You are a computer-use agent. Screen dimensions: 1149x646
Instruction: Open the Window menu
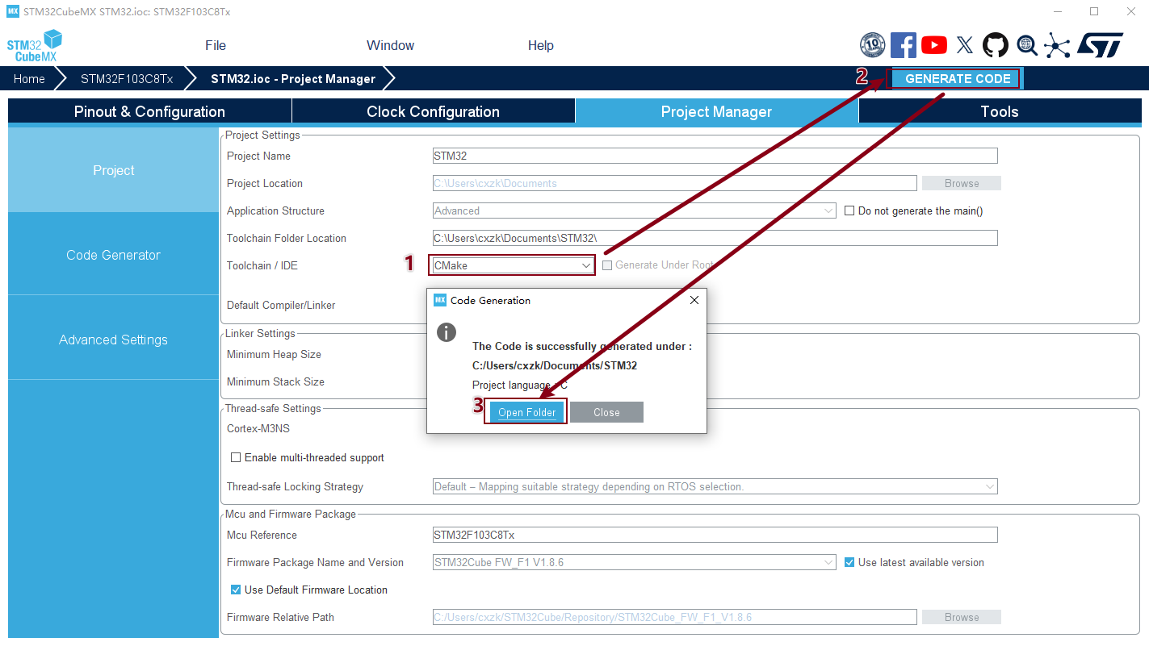pos(390,45)
